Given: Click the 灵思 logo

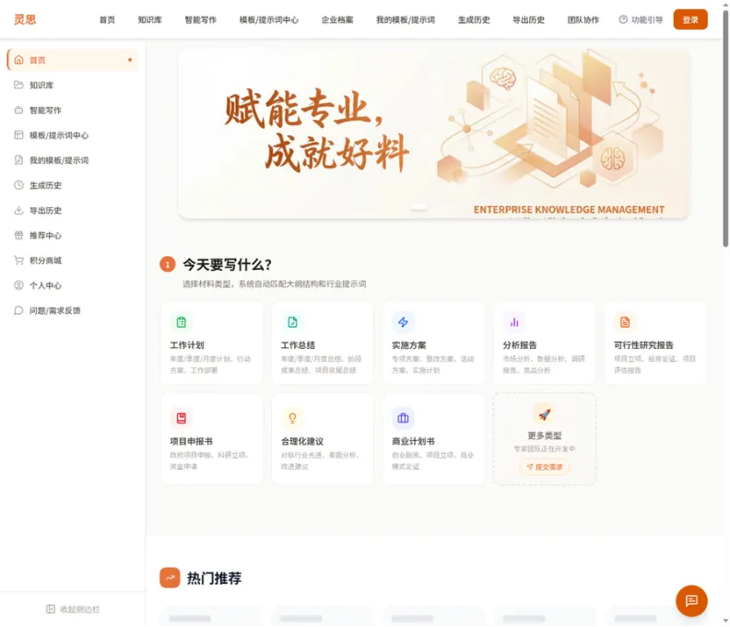Looking at the screenshot, I should [x=25, y=19].
